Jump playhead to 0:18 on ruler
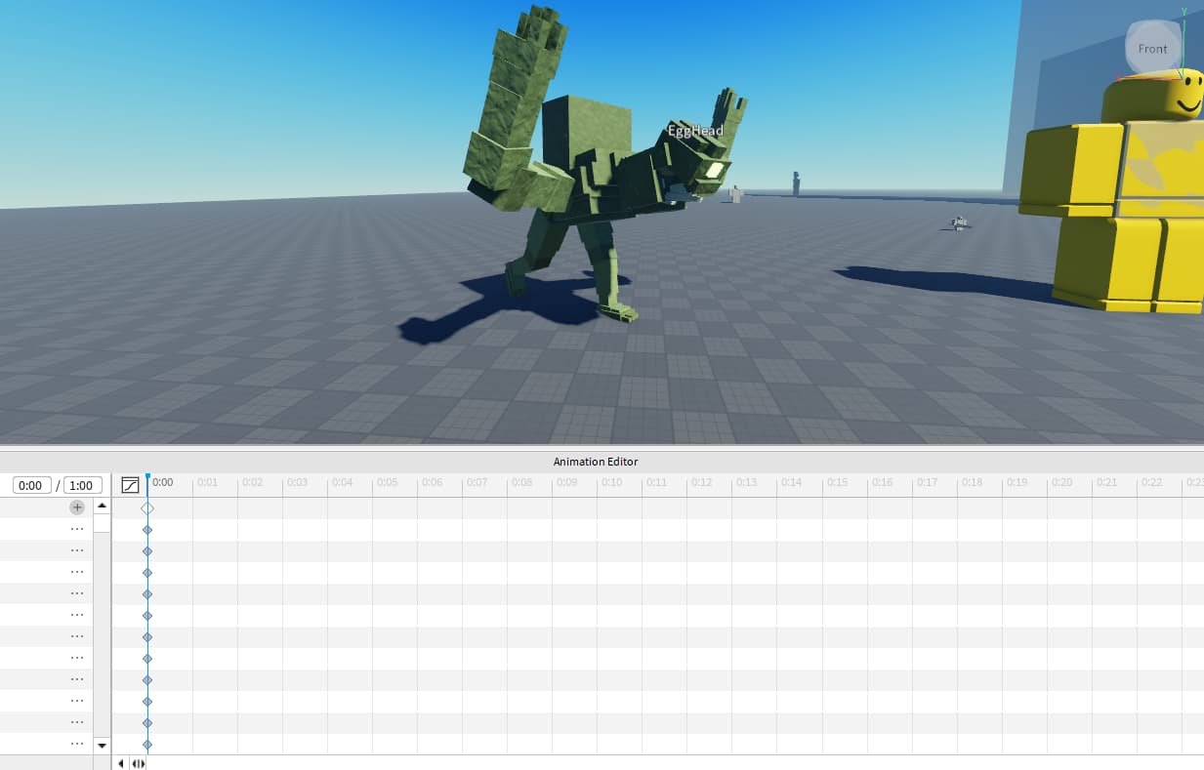Screen dimensions: 1204x770 tap(972, 482)
